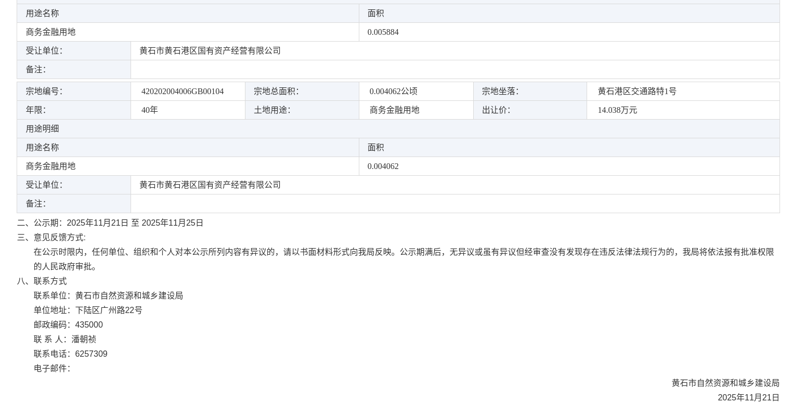This screenshot has height=403, width=792.
Task: Click the parcel number 420202004006GB00104
Action: (x=183, y=92)
